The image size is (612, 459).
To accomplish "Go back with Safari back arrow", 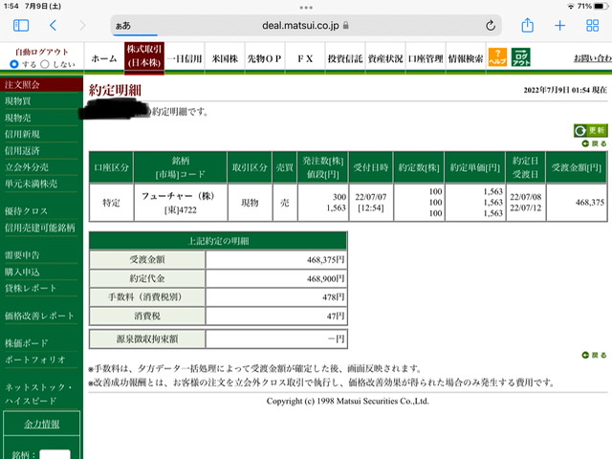I will [x=54, y=26].
